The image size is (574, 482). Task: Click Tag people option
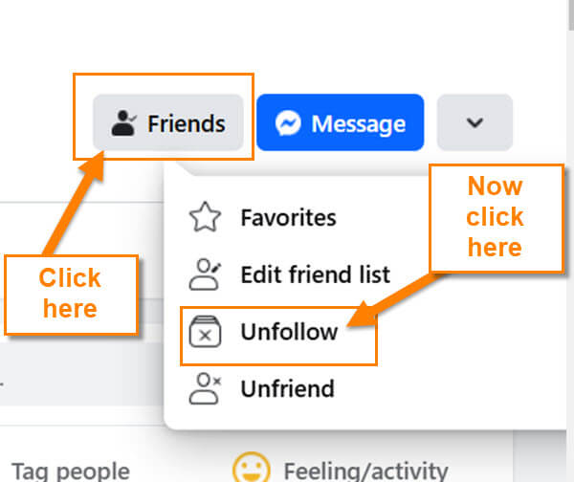(71, 471)
